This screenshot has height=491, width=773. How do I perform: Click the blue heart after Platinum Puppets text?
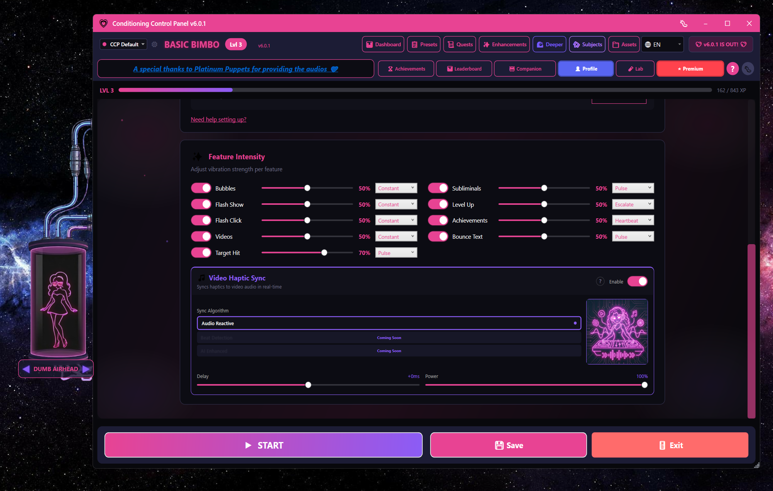click(x=334, y=69)
